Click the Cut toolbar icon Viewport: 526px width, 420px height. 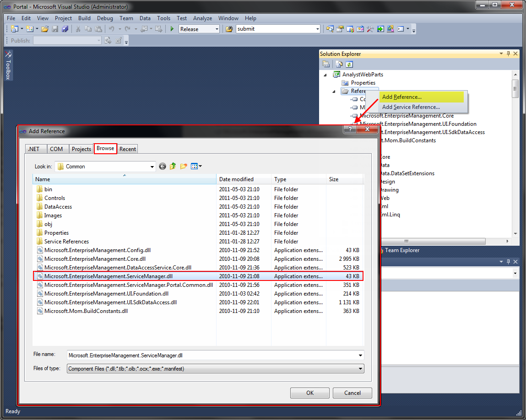pos(78,29)
